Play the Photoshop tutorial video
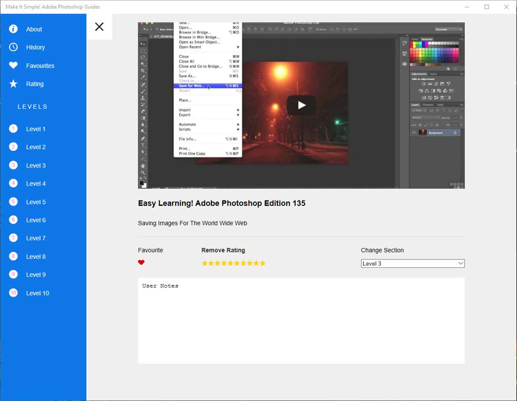This screenshot has width=517, height=401. 301,105
